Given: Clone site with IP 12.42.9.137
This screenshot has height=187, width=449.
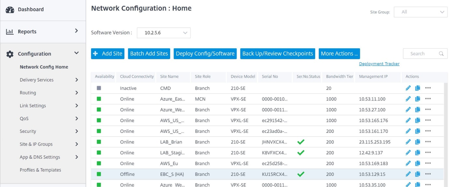Looking at the screenshot, I should 417,153.
